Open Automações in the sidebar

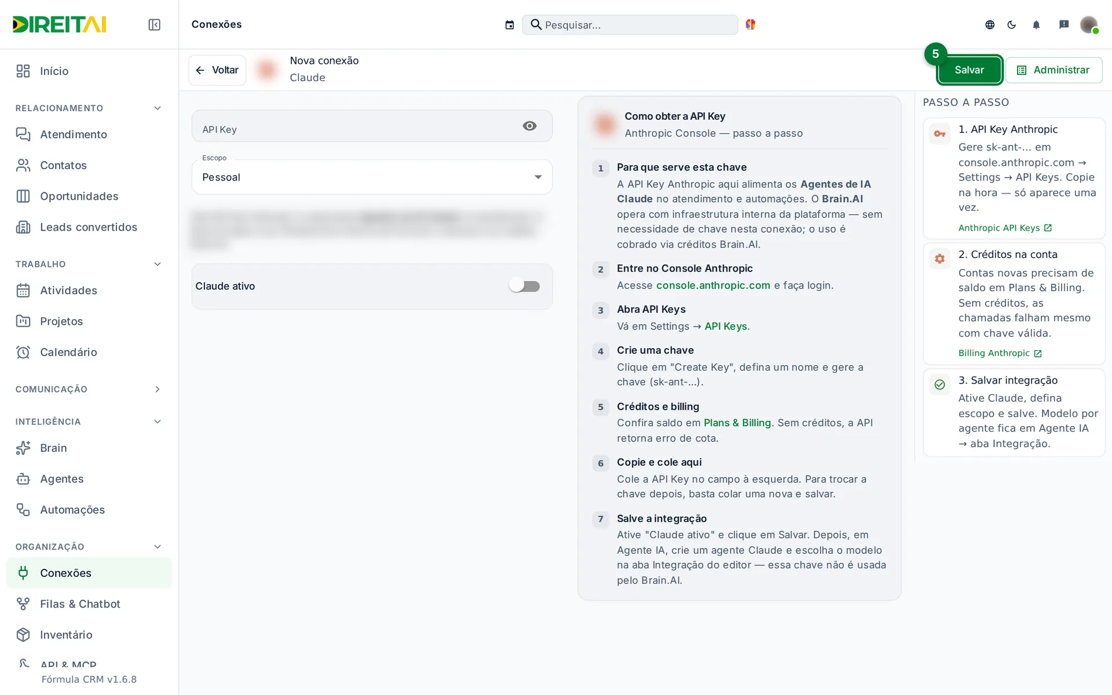coord(89,510)
